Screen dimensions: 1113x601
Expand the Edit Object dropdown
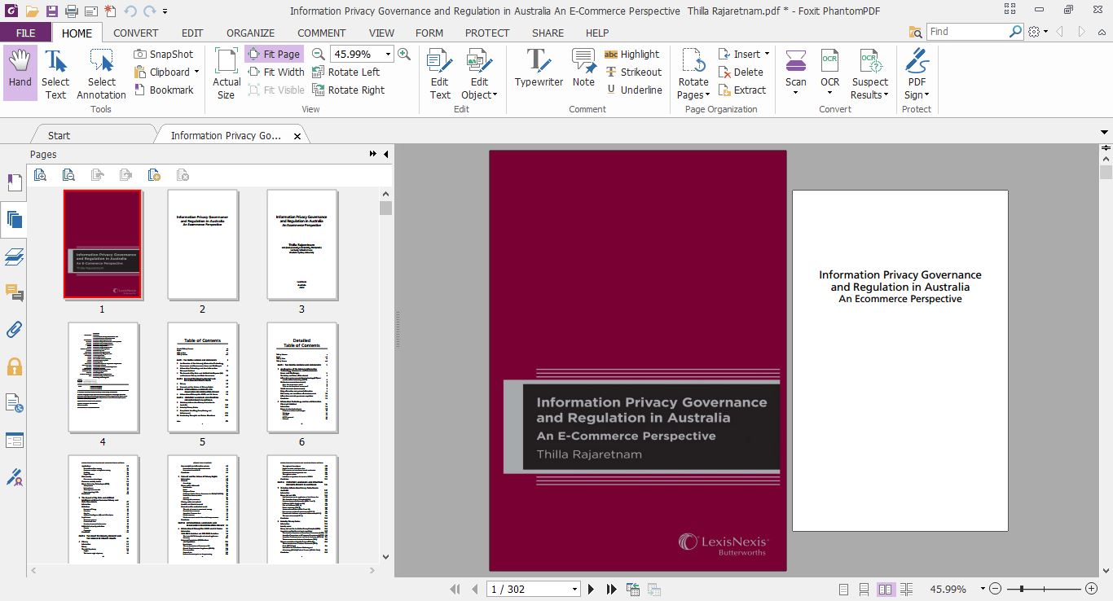pos(495,94)
